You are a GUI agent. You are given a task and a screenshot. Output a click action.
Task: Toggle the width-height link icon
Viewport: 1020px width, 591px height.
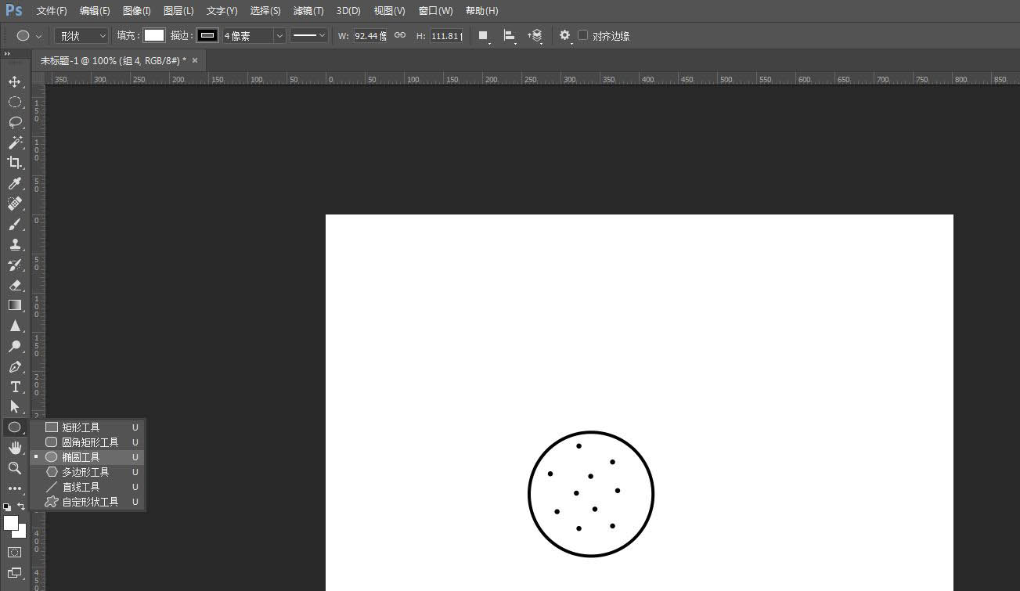[400, 35]
